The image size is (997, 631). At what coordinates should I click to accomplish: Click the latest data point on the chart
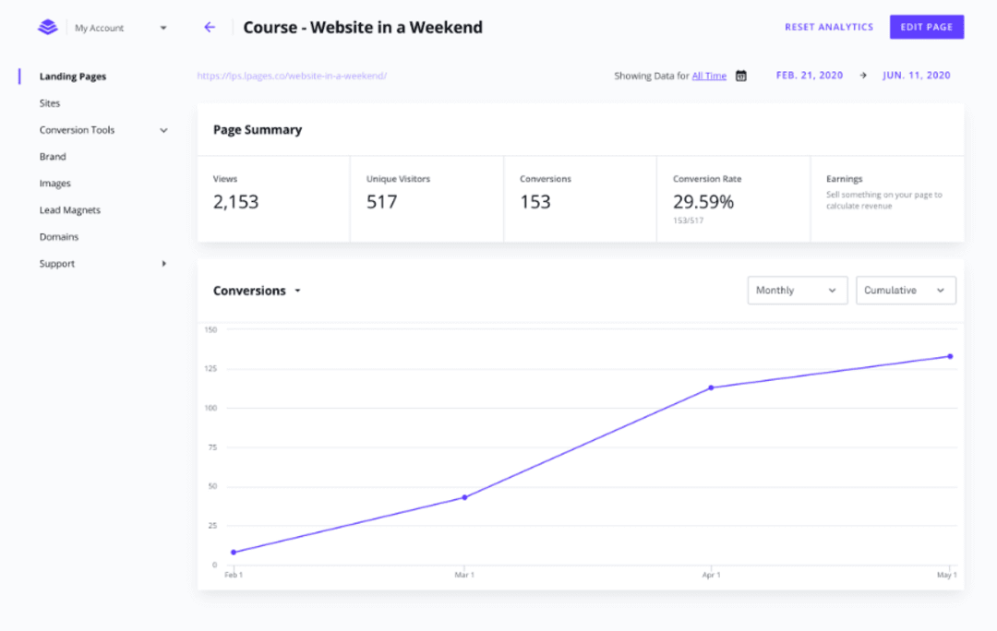point(949,355)
